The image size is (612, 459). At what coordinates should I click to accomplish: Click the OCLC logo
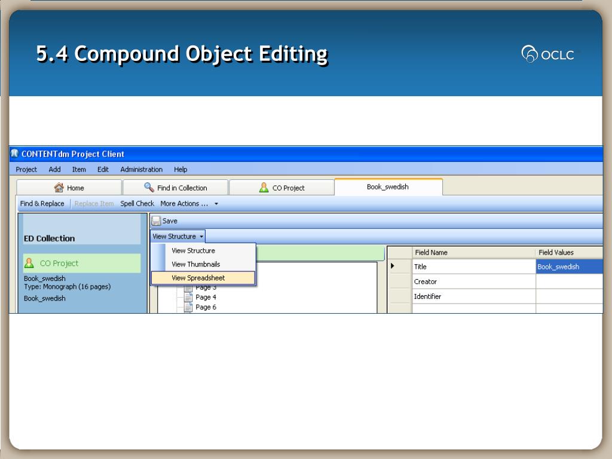547,54
